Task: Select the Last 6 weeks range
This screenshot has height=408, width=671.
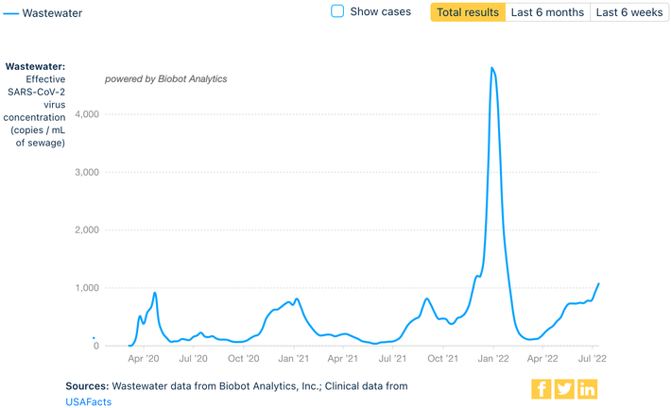Action: click(x=629, y=12)
